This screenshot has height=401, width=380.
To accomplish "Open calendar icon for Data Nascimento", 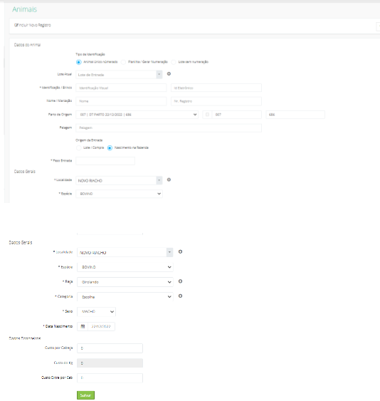I will pyautogui.click(x=83, y=327).
